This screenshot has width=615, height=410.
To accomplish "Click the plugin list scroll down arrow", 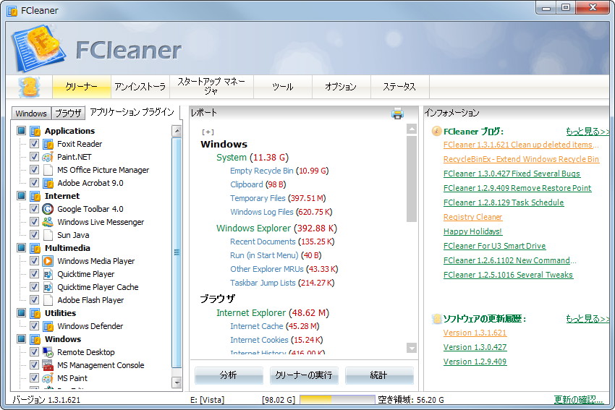I will coord(177,383).
